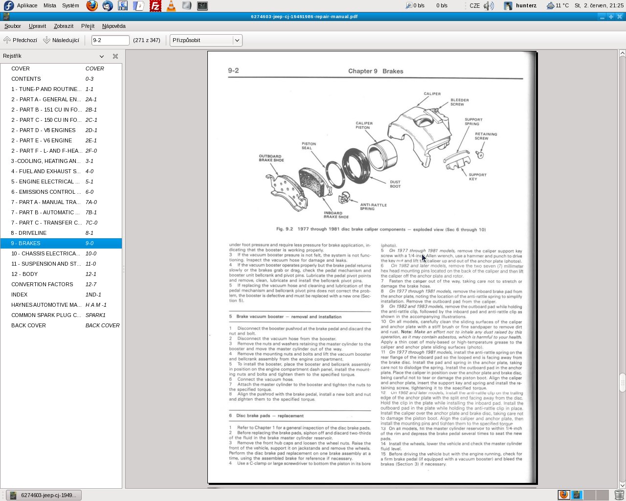Select CONTENTS in the index

(61, 79)
